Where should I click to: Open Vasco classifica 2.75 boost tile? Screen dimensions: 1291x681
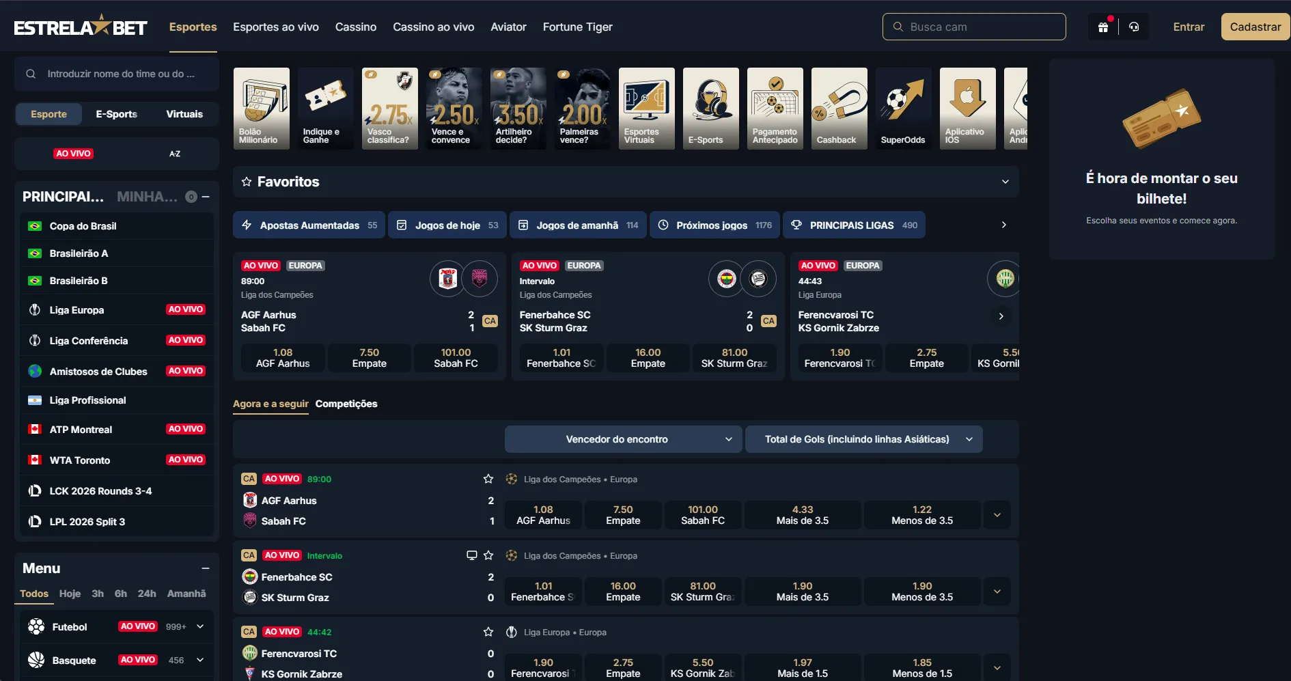[390, 108]
